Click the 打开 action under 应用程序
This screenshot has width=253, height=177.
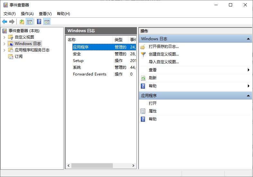pyautogui.click(x=152, y=103)
